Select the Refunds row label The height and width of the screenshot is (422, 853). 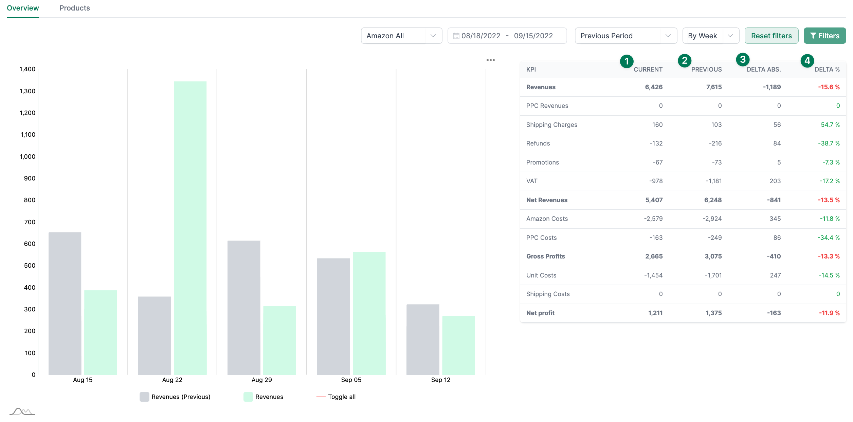(x=538, y=143)
